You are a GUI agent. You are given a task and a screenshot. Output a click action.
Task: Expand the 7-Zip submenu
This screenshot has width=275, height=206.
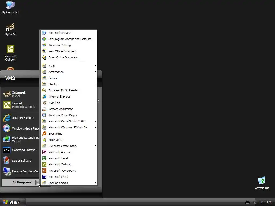point(69,66)
